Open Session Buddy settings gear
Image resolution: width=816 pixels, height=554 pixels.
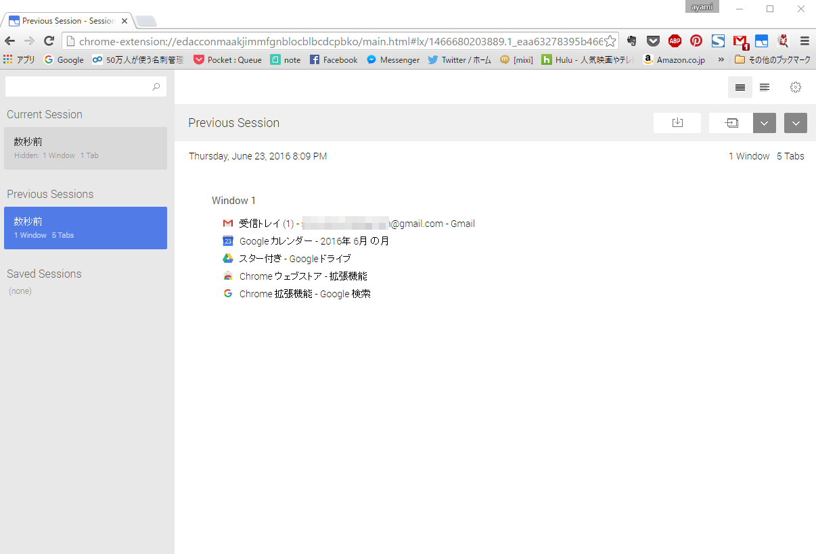coord(796,87)
